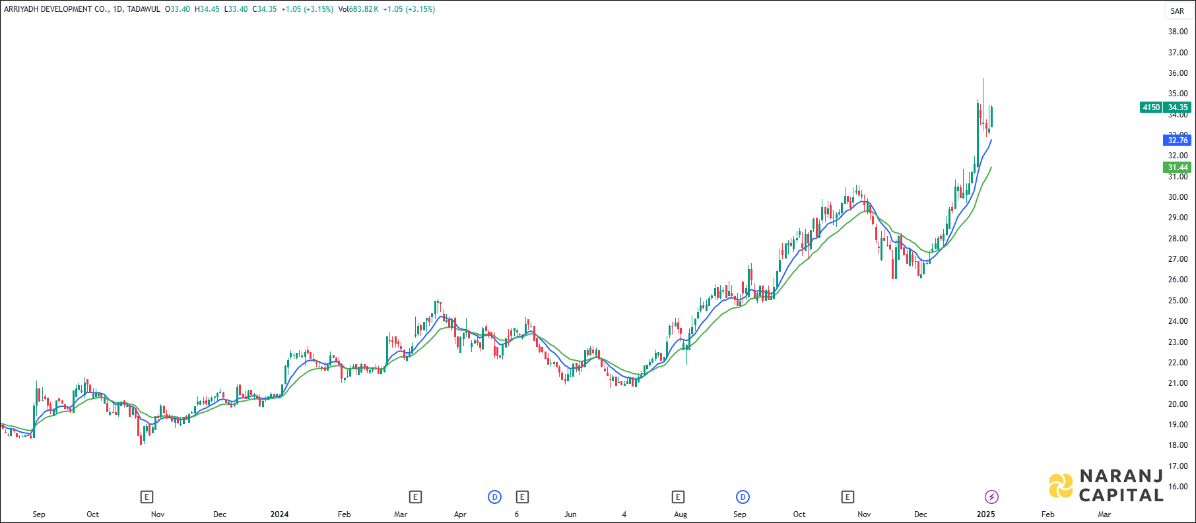The image size is (1196, 523).
Task: Click the 19.00 price axis label
Action: tap(1178, 425)
